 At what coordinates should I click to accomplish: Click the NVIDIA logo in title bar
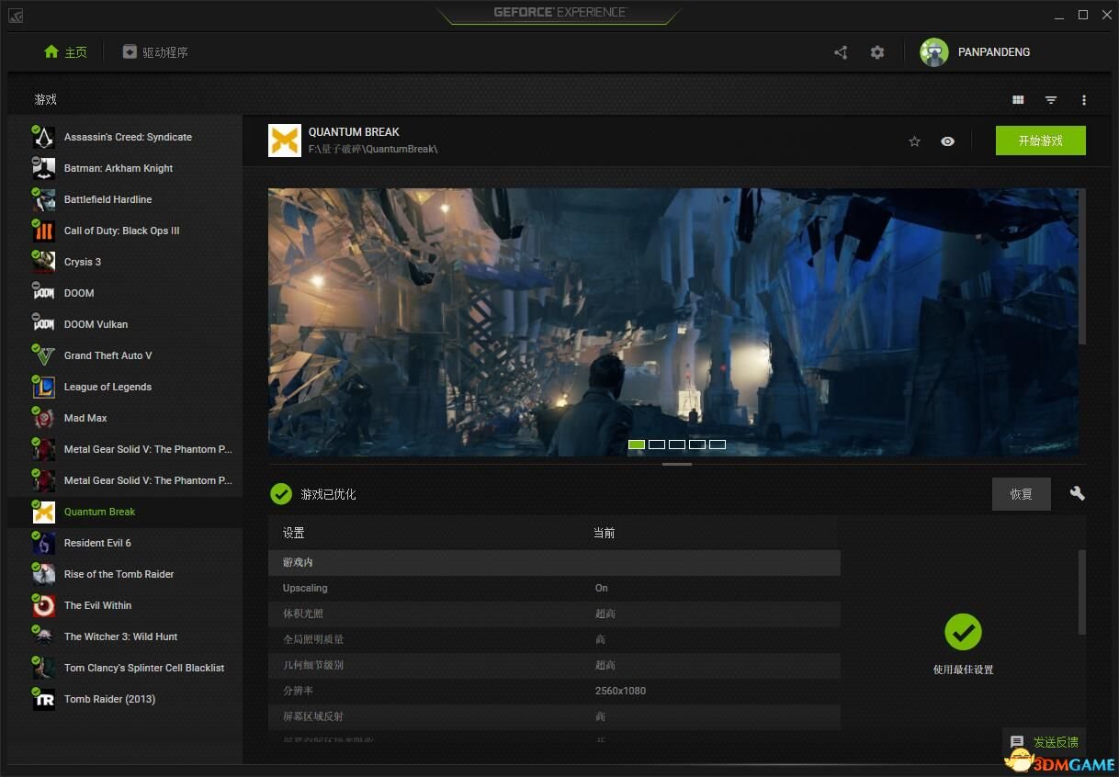coord(17,15)
